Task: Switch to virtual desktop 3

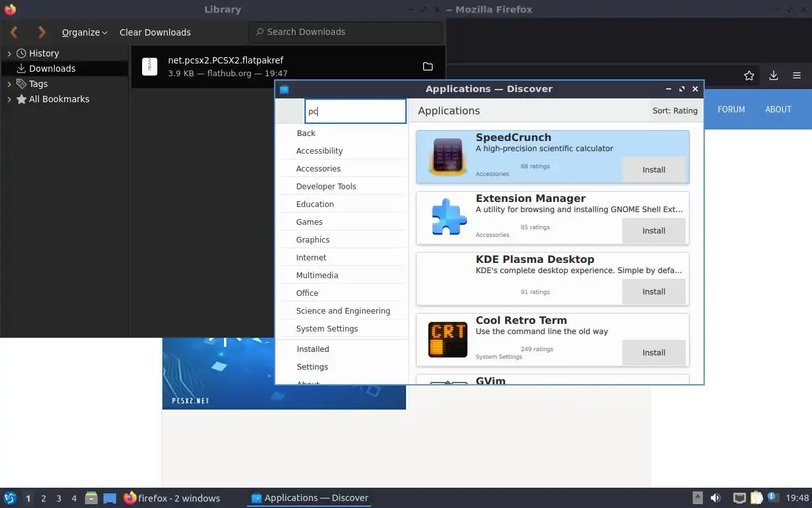Action: [58, 498]
